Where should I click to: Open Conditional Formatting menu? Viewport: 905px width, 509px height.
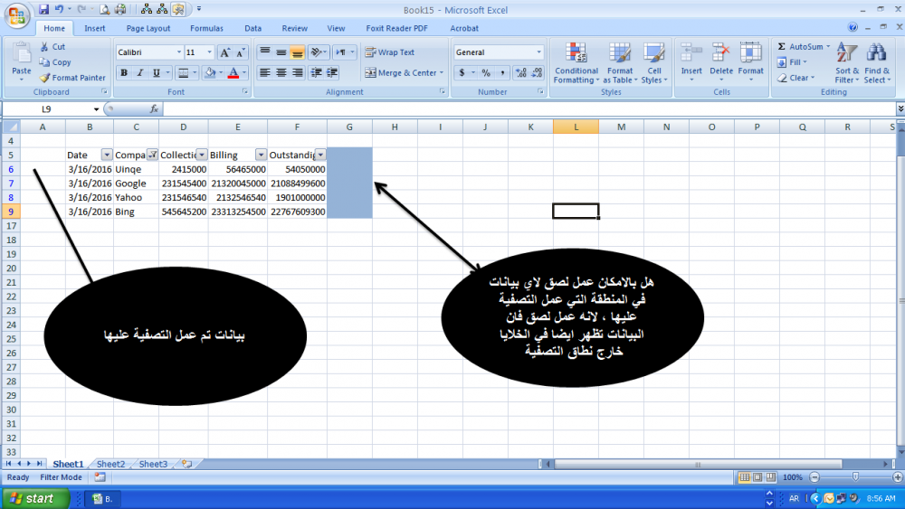point(576,63)
